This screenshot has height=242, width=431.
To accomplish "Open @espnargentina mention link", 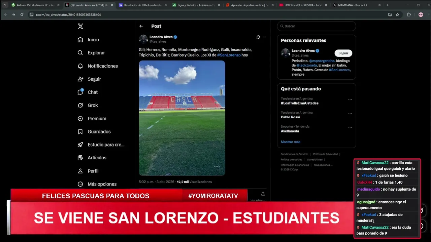I will [322, 61].
